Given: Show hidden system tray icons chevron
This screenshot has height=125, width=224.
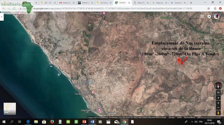Looking at the screenshot, I should [x=192, y=122].
